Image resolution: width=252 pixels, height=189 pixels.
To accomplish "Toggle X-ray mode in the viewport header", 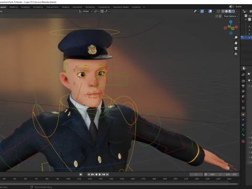I will point(218,12).
